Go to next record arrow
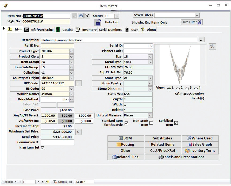231x186 pixels. pos(38,182)
